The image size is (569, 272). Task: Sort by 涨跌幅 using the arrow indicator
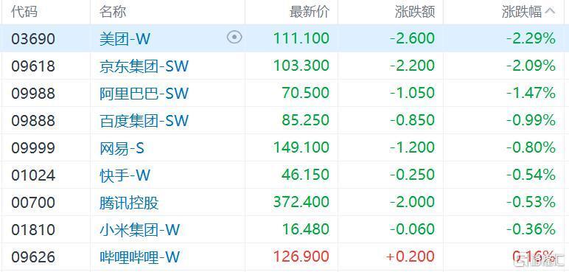(550, 12)
